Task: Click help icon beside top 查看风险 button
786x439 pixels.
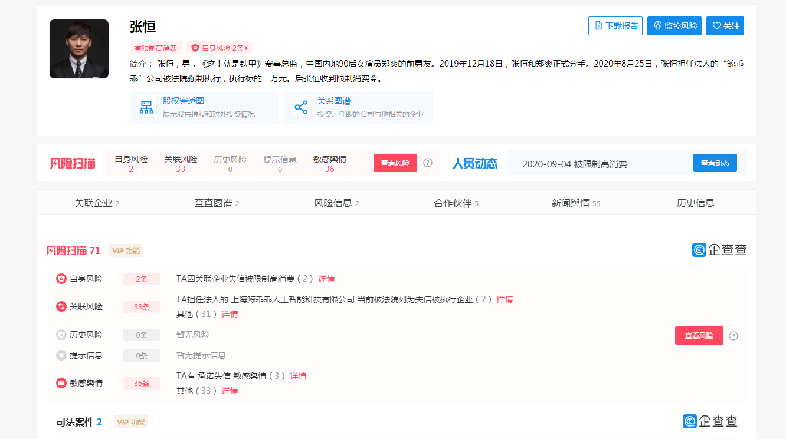Action: coord(428,163)
